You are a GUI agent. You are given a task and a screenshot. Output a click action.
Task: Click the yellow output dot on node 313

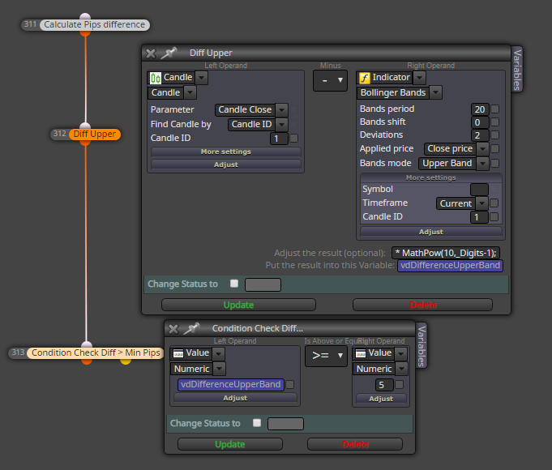tap(126, 361)
